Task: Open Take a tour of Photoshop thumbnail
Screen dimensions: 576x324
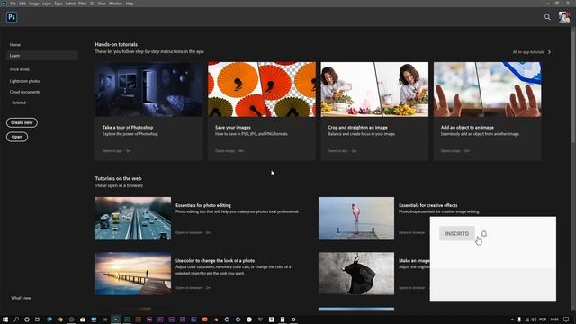Action: (x=148, y=89)
